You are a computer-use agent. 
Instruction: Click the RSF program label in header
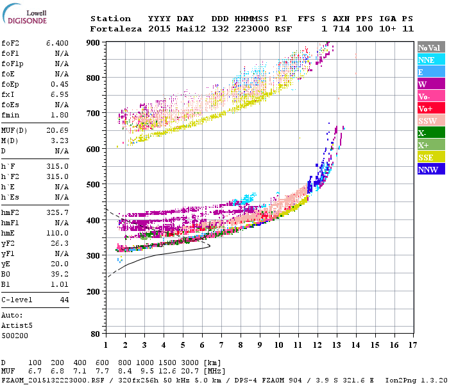(284, 29)
